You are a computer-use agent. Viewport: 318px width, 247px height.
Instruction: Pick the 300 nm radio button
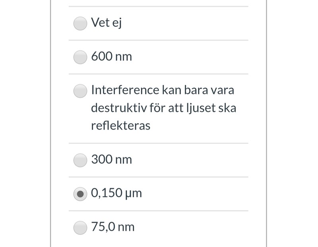[80, 160]
